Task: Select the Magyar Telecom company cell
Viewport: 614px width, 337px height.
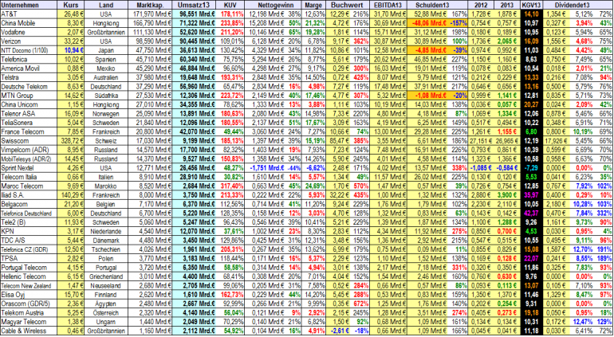Action: click(29, 322)
